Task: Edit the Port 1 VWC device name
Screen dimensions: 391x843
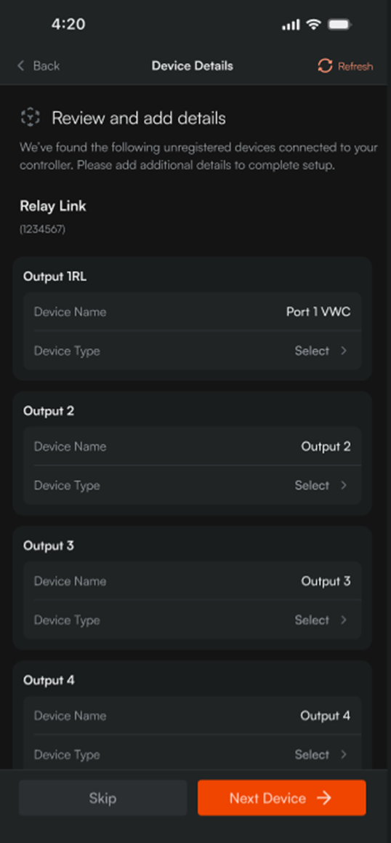Action: coord(193,312)
